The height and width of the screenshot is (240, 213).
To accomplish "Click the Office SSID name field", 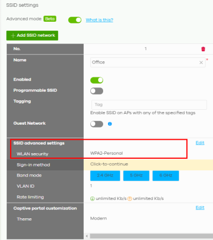I will tap(148, 62).
